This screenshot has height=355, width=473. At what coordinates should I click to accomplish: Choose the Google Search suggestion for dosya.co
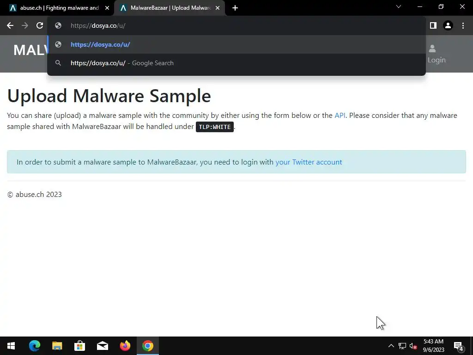(x=236, y=63)
